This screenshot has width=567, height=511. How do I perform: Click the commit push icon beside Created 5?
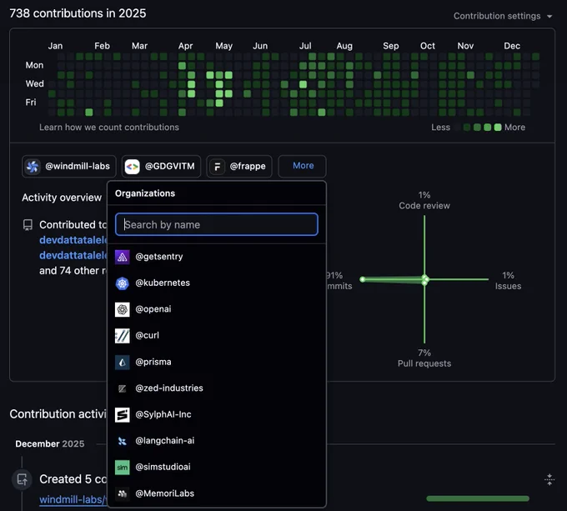22,479
